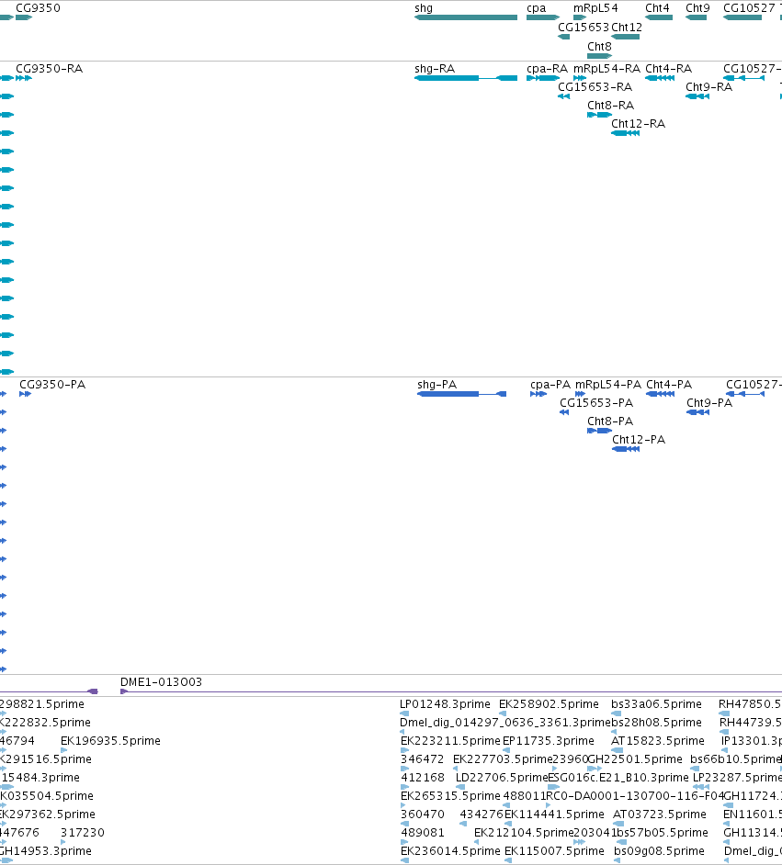Select EST bs66b10.5prime
Viewport: 782px width, 865px height.
(736, 759)
